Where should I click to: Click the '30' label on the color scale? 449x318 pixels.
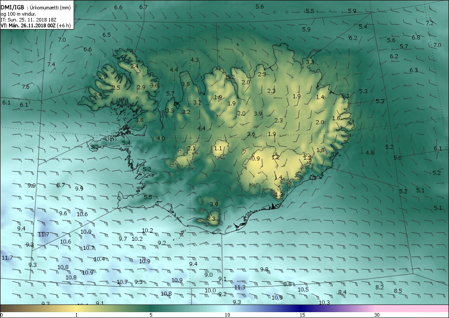[377, 315]
